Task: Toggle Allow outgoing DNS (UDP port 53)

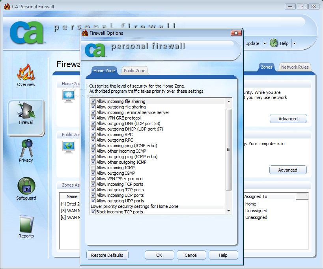Action: pyautogui.click(x=93, y=123)
